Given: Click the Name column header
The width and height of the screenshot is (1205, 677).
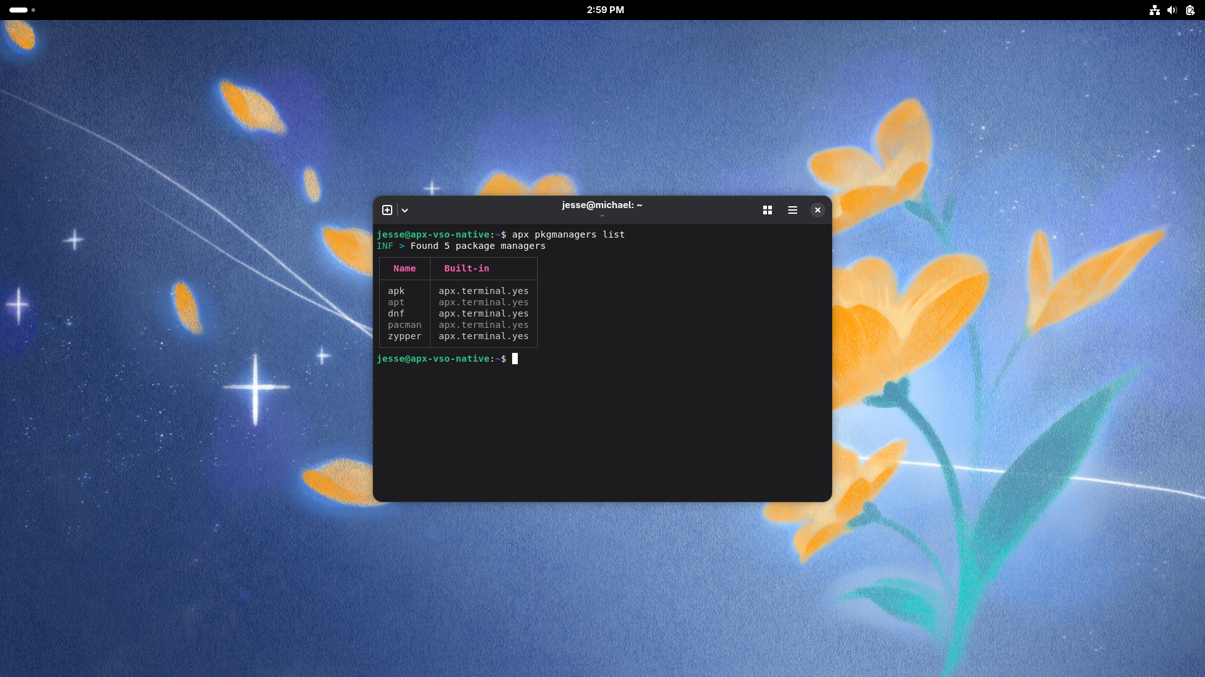Looking at the screenshot, I should point(404,268).
